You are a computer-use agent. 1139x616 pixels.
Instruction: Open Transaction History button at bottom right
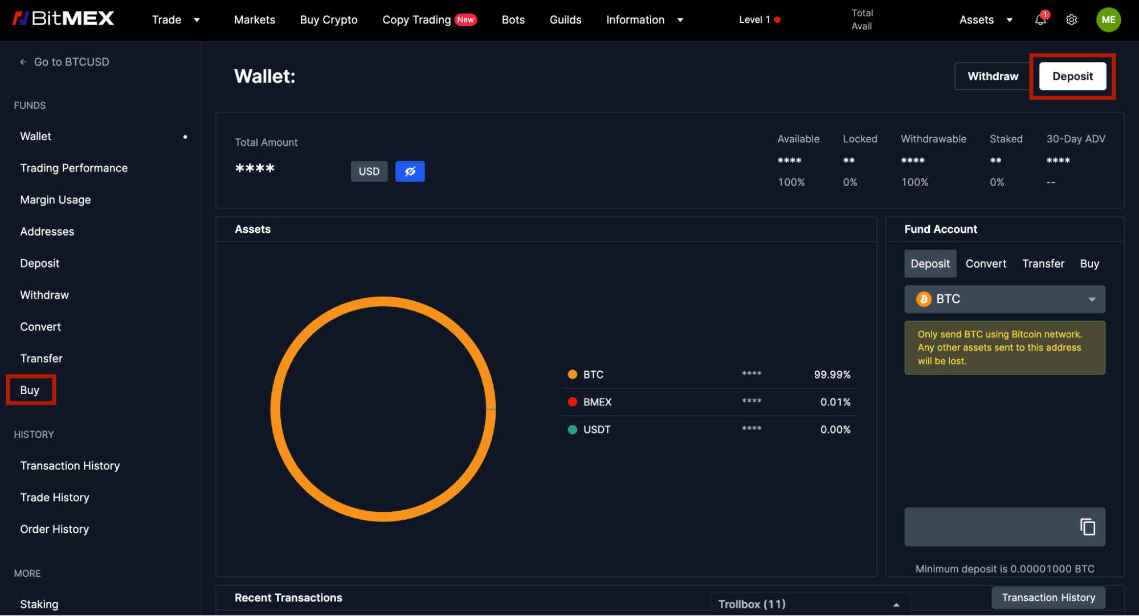click(x=1048, y=597)
